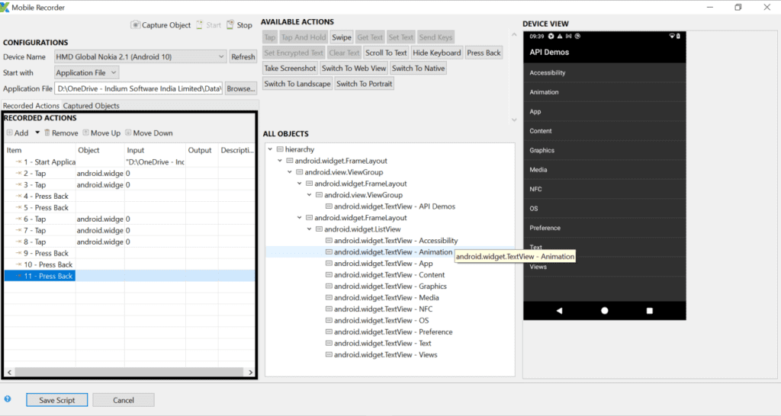The image size is (781, 416).
Task: Select the TextView - Graphics tree item
Action: point(390,286)
